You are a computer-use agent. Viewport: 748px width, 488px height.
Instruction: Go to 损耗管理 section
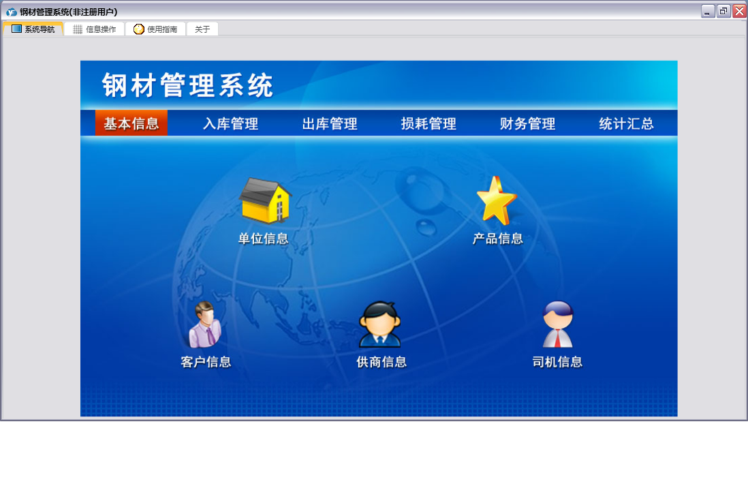[x=428, y=123]
